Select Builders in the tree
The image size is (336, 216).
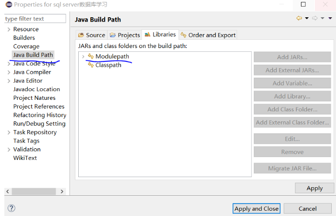click(x=24, y=38)
